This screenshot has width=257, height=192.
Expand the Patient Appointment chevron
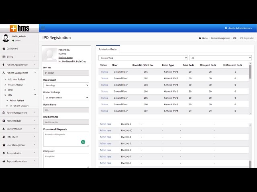point(35,64)
